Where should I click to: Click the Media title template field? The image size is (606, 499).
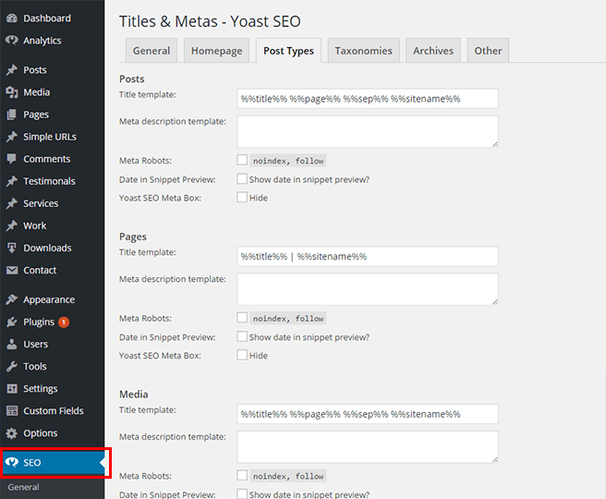click(x=368, y=414)
